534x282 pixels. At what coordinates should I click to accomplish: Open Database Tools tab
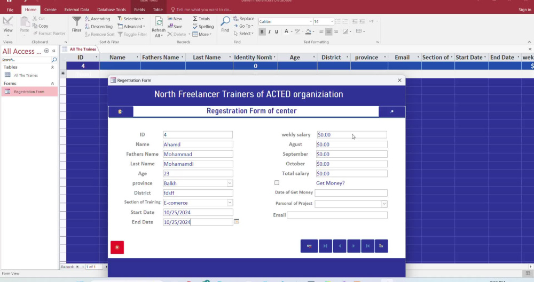coord(112,10)
